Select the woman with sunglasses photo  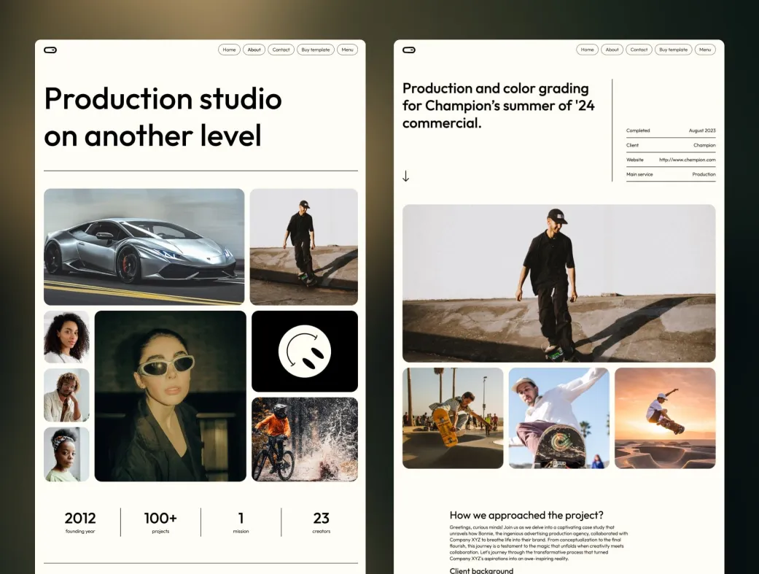(171, 396)
